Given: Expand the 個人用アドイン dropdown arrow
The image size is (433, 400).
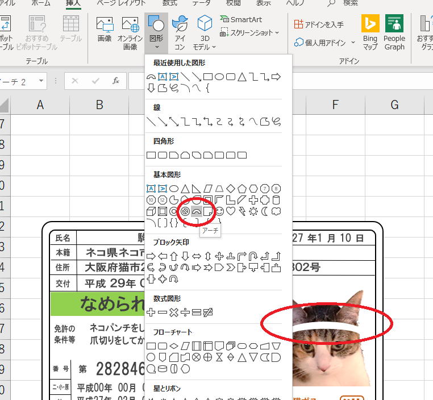Looking at the screenshot, I should [x=353, y=43].
